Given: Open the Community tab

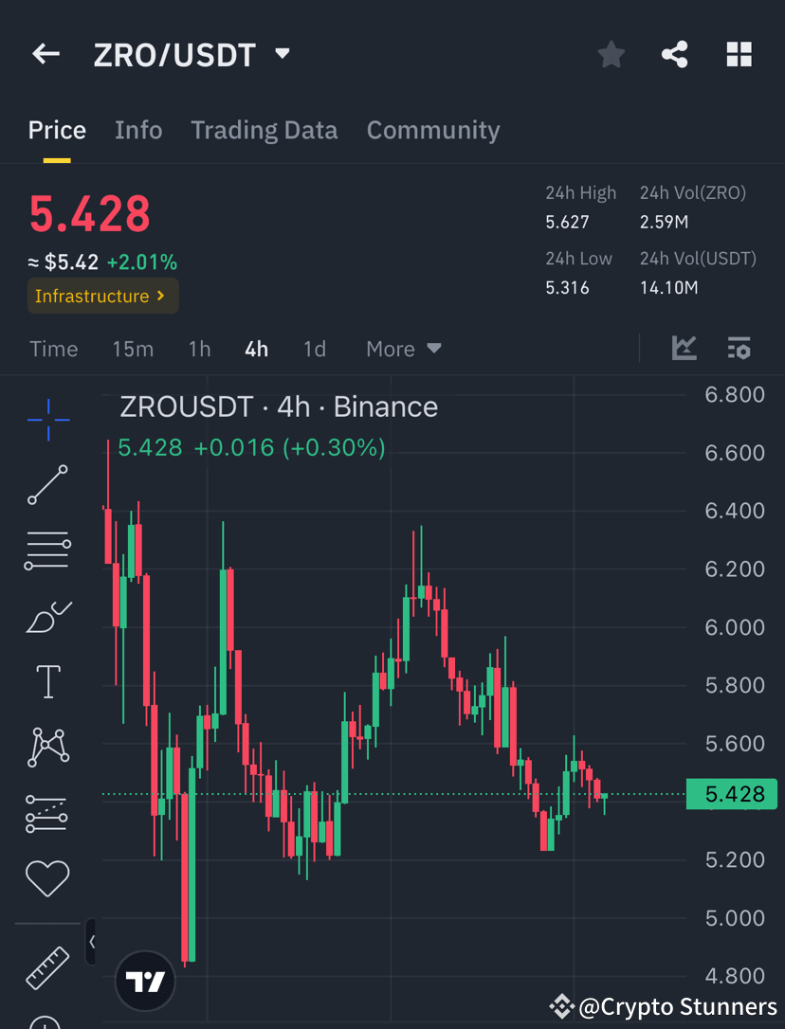Looking at the screenshot, I should [433, 130].
